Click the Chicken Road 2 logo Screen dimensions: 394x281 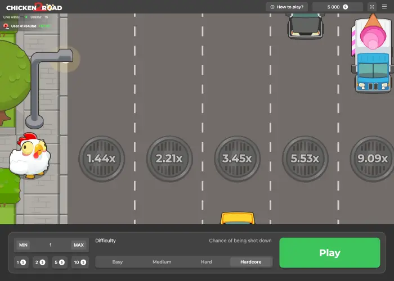[x=34, y=7]
